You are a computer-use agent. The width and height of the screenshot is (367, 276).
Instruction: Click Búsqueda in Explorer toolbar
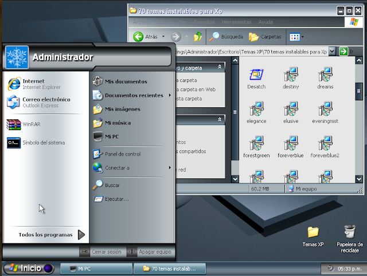click(226, 37)
